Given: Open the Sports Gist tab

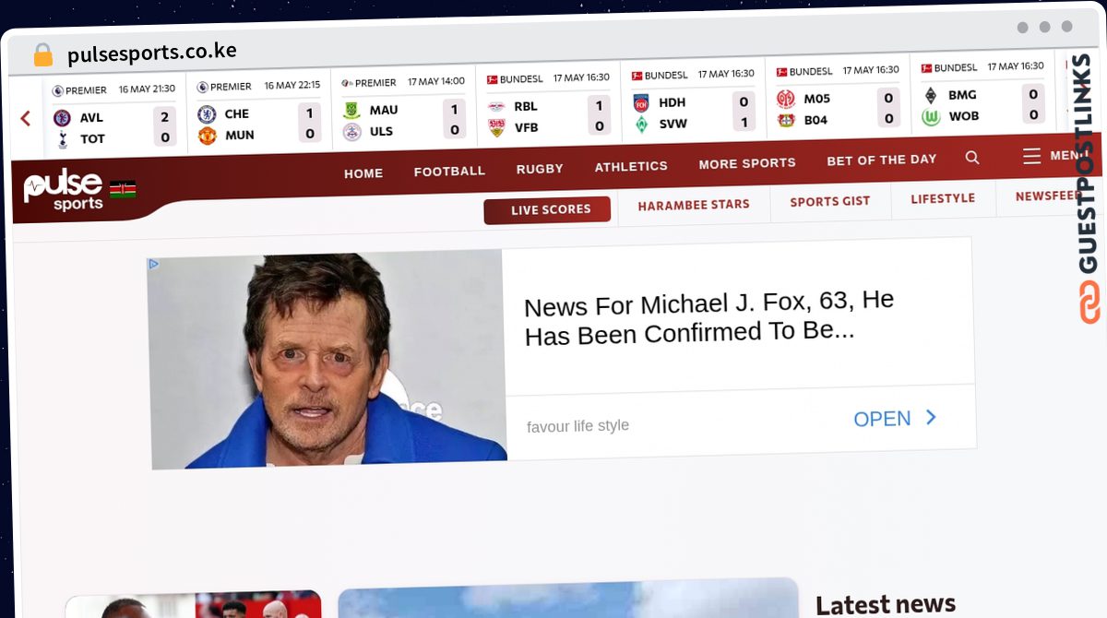Looking at the screenshot, I should pos(829,201).
